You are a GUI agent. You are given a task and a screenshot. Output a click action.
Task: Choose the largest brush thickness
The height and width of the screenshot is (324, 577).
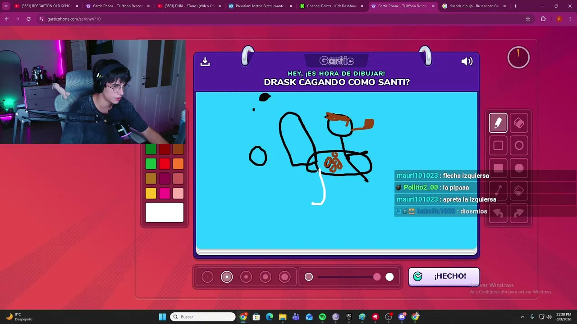(285, 277)
